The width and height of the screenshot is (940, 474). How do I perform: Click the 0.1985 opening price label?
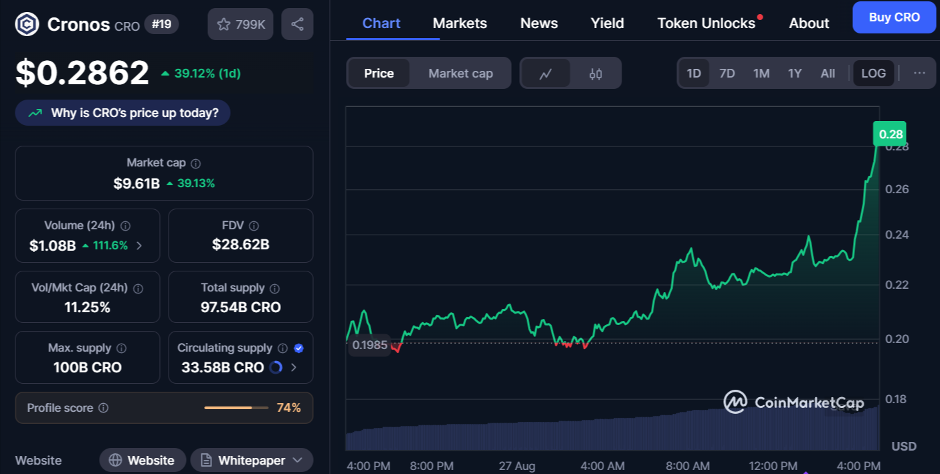tap(370, 345)
